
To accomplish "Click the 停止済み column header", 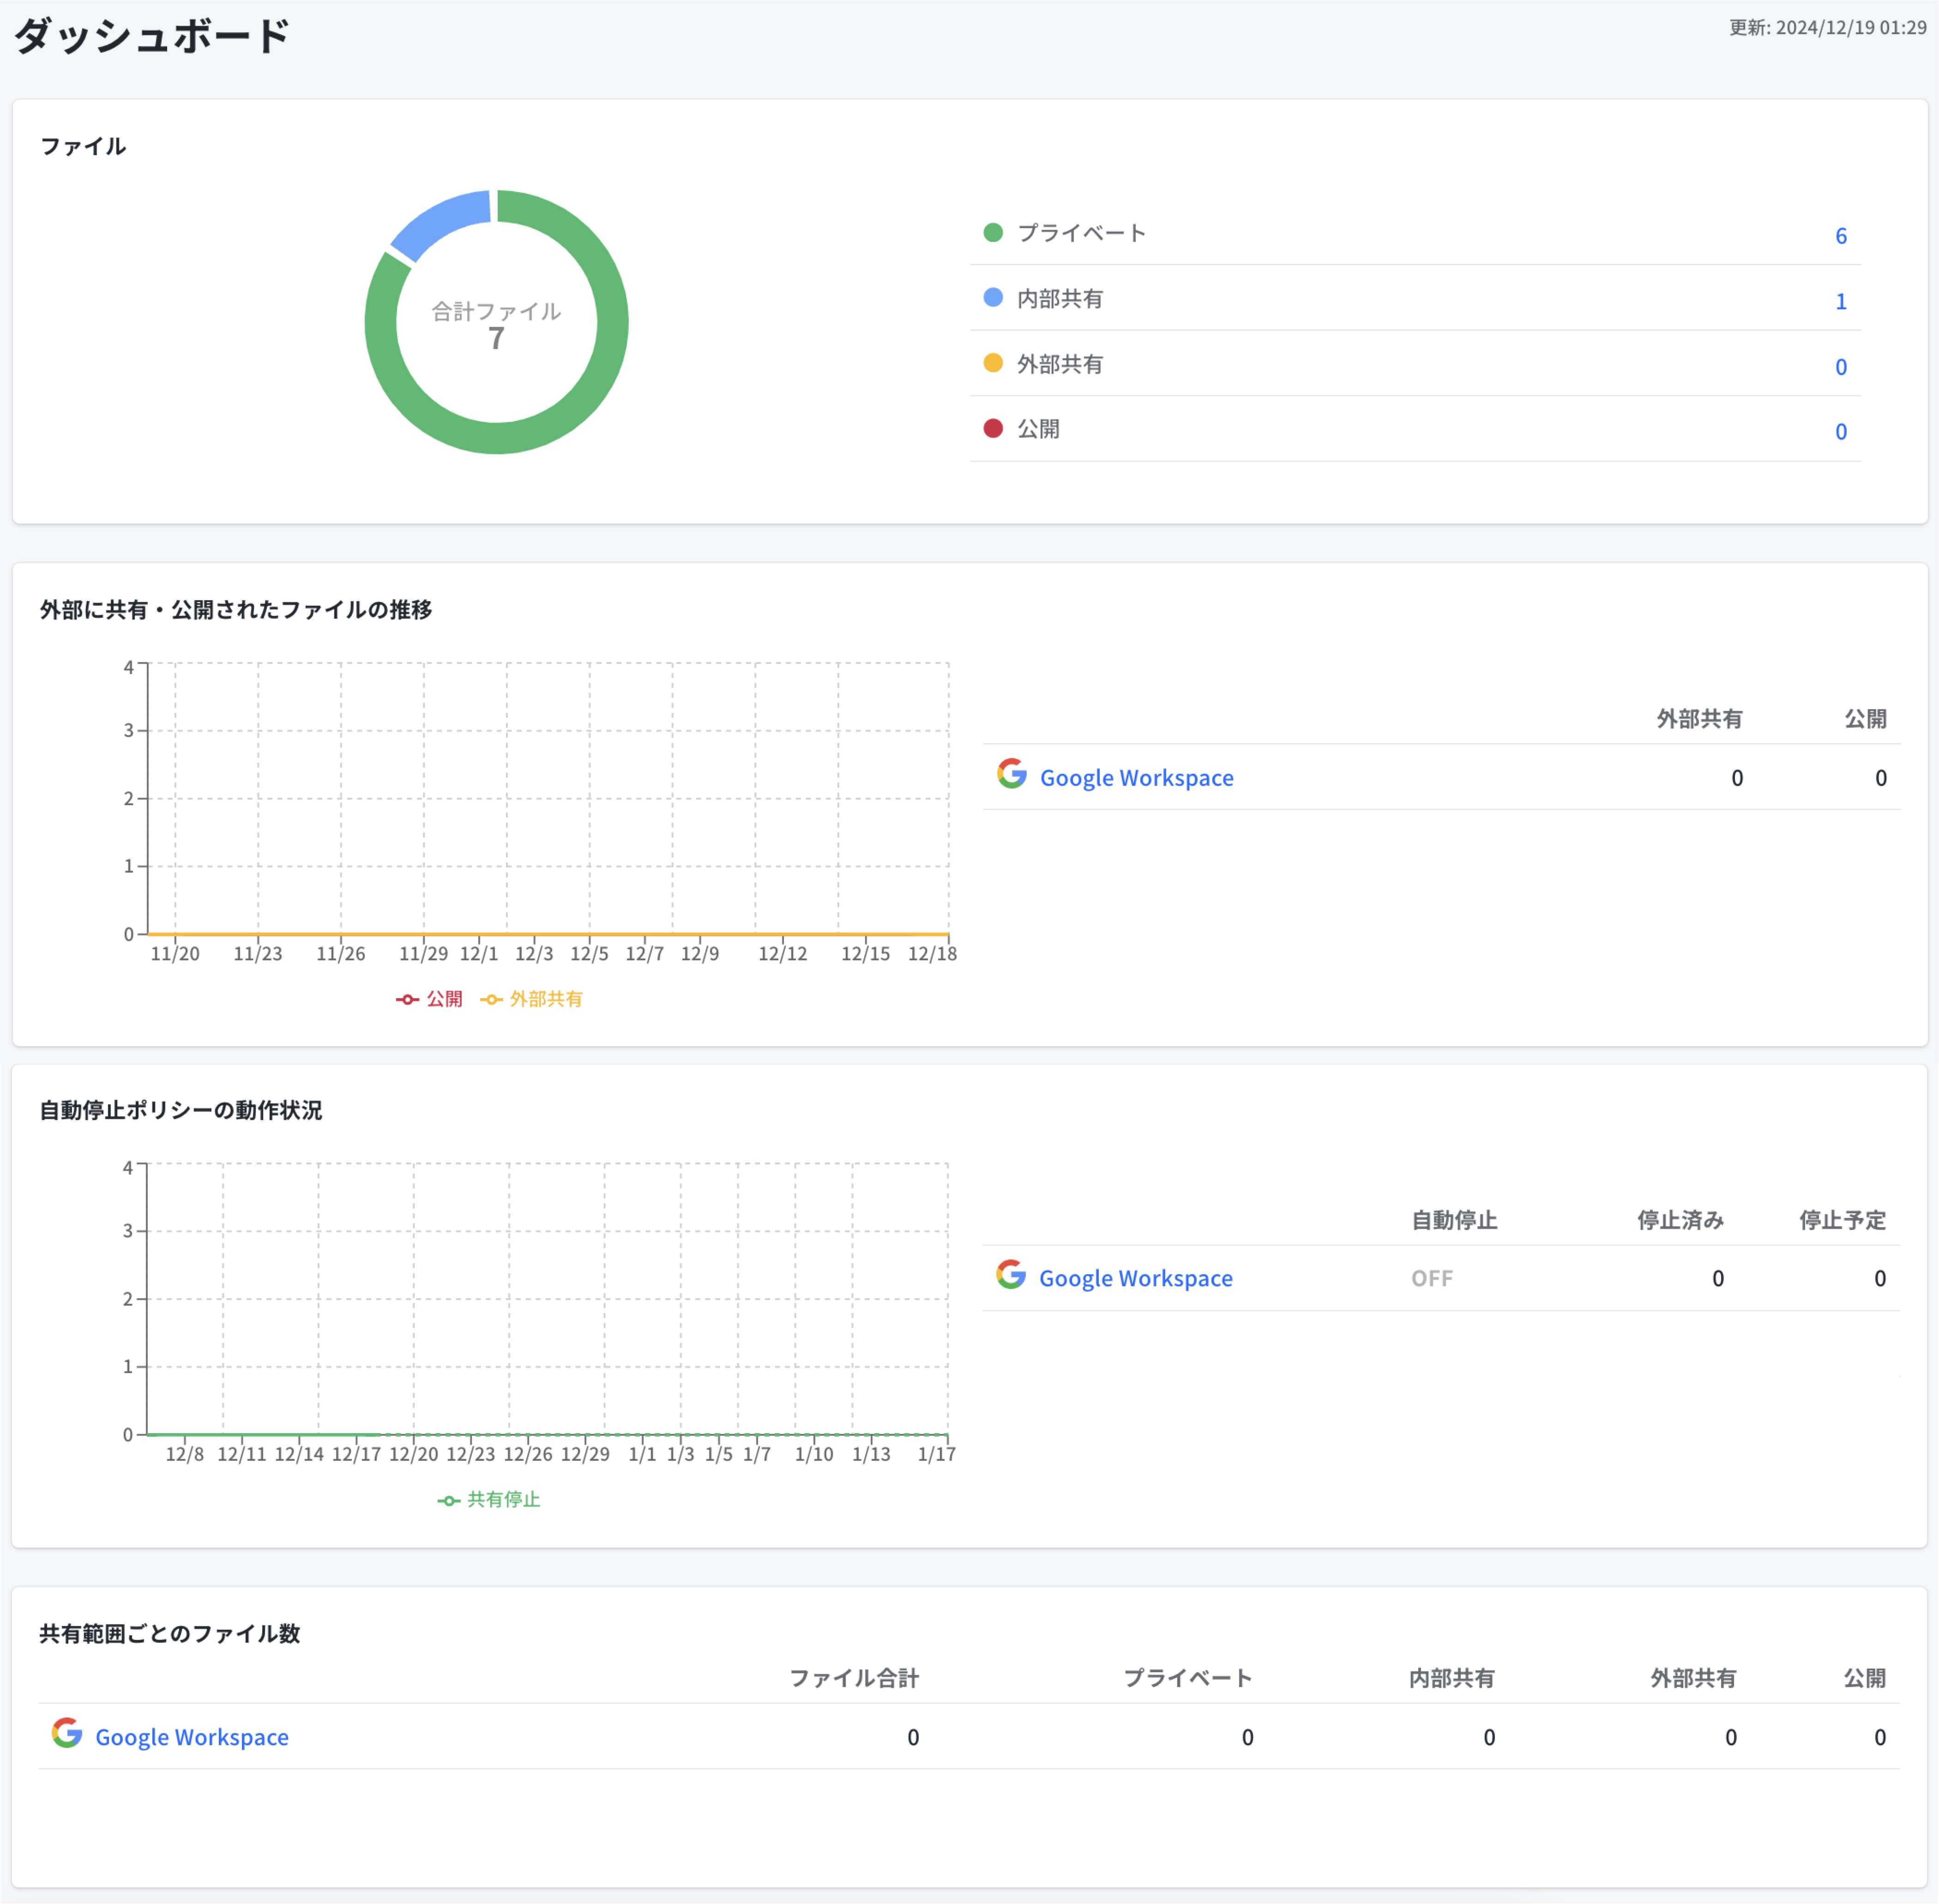I will pyautogui.click(x=1680, y=1219).
